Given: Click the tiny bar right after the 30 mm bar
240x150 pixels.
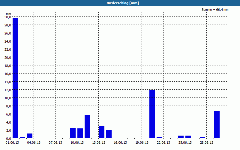Looking at the screenshot, I should (x=22, y=138).
